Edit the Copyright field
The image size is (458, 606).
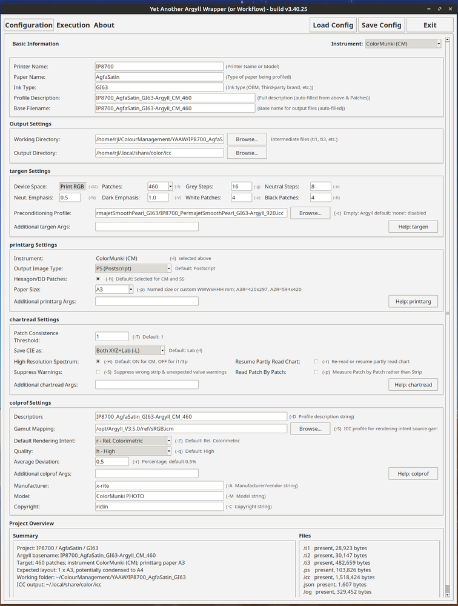(159, 506)
